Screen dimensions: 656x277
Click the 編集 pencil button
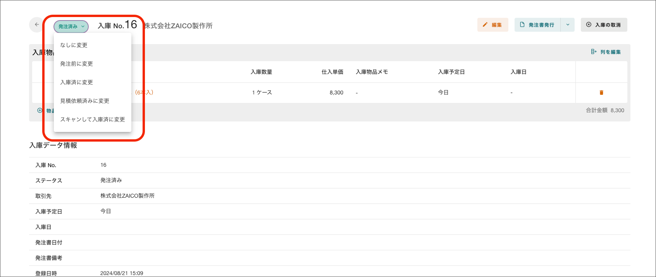pos(492,25)
